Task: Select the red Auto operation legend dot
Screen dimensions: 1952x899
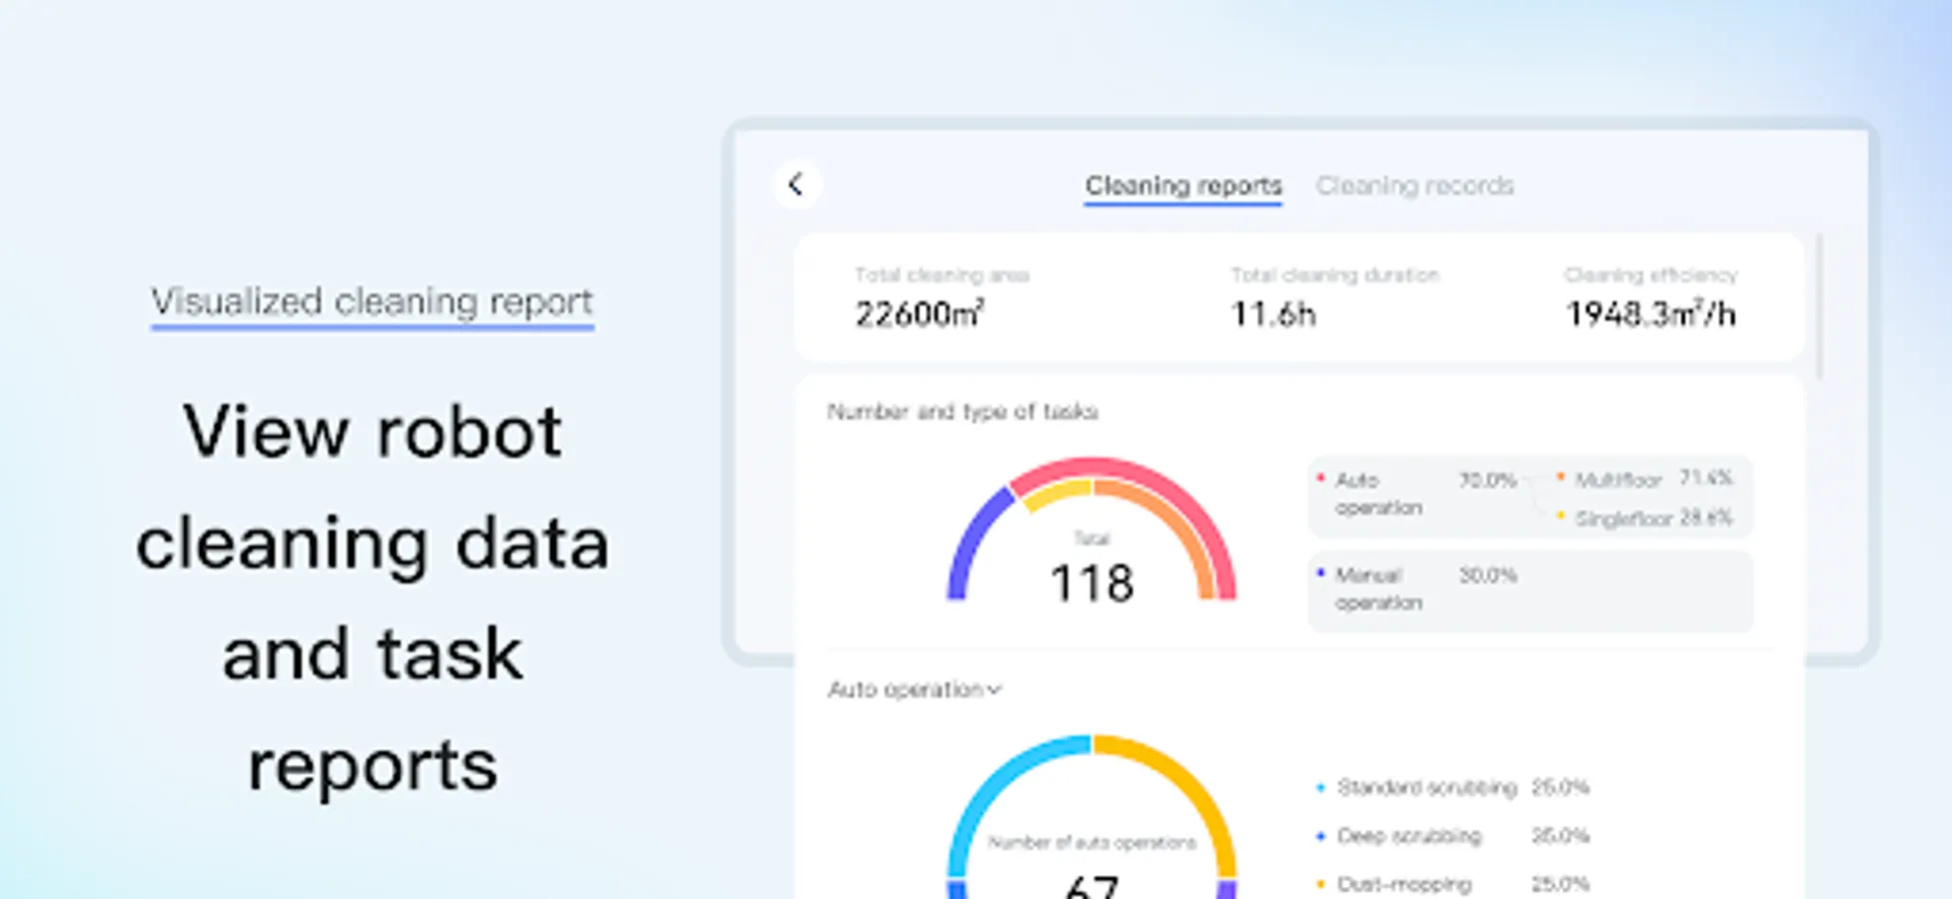Action: pos(1319,478)
